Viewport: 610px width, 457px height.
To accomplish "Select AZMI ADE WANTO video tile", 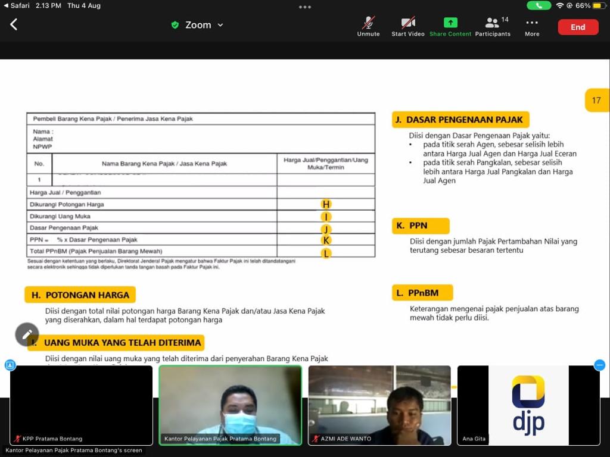I will point(379,405).
